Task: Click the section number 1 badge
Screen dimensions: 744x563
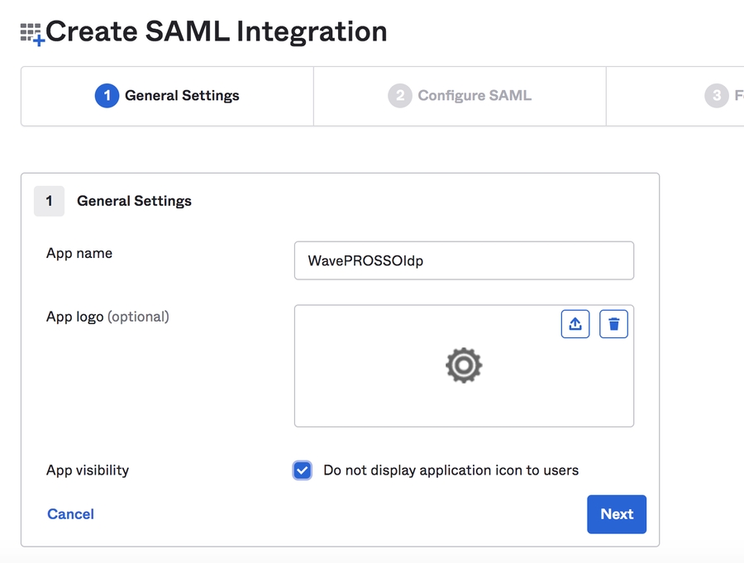Action: [x=49, y=201]
